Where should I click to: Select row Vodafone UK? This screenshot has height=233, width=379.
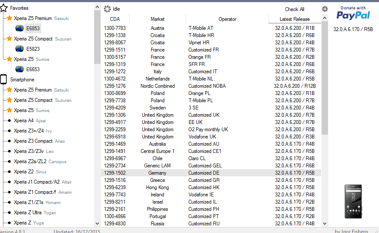coord(211,137)
